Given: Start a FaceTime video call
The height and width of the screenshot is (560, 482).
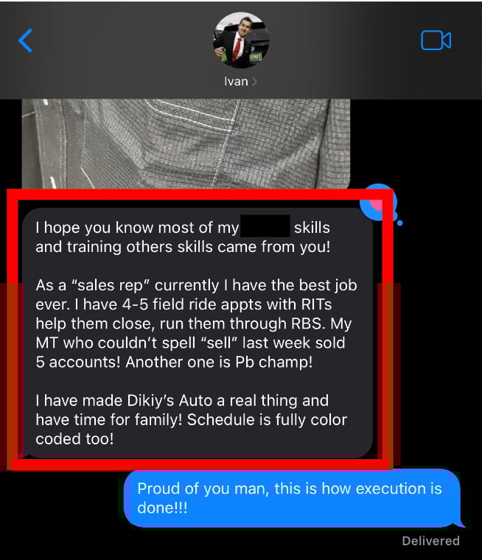Looking at the screenshot, I should 436,40.
